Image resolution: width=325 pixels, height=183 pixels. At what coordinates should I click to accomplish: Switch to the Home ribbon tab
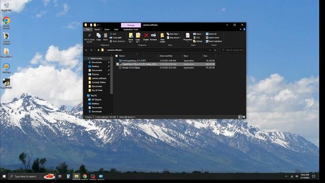click(97, 29)
